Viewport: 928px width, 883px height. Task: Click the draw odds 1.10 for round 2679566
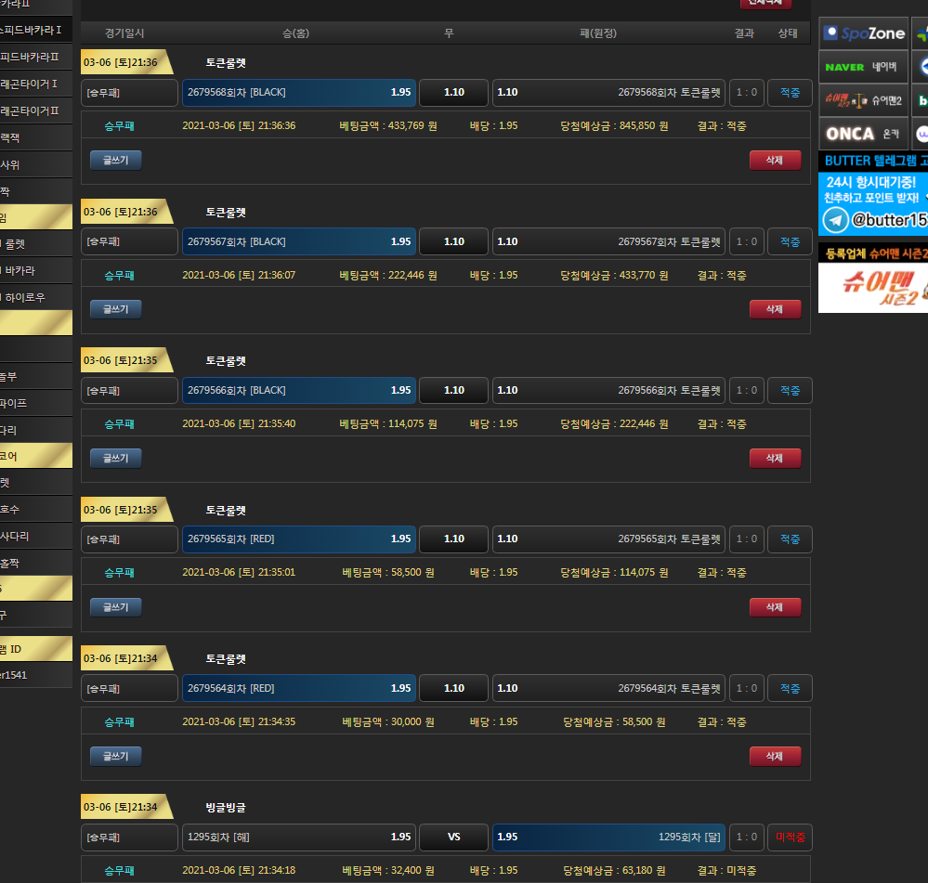(453, 391)
